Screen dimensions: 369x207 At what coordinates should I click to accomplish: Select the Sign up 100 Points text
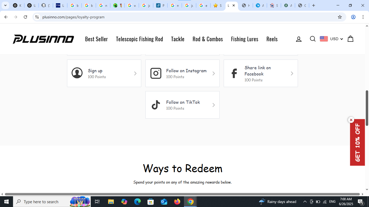pos(97,74)
